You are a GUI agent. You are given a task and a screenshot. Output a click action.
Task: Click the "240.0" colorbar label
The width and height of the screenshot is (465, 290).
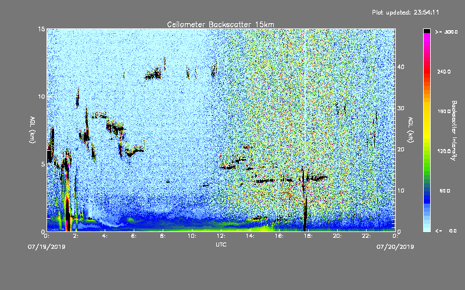(444, 71)
